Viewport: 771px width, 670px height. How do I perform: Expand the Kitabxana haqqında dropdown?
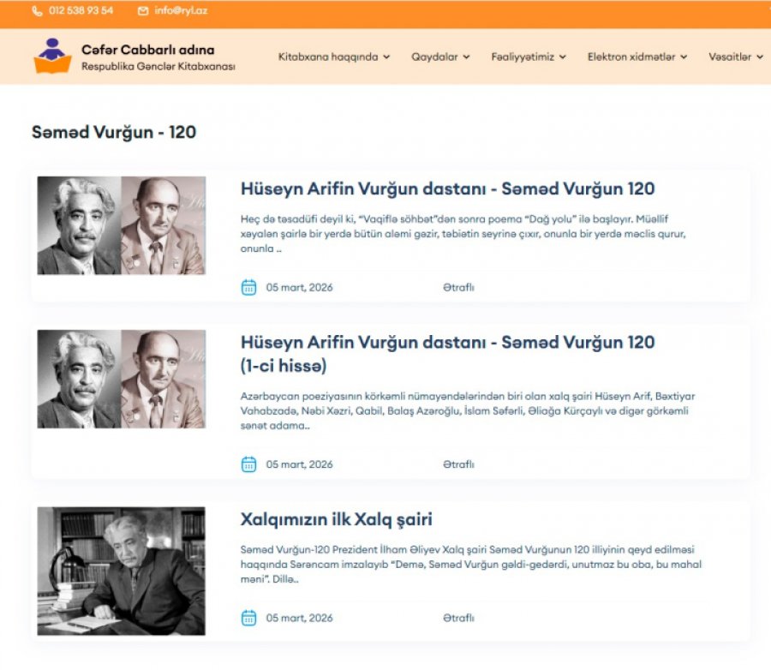pos(334,57)
